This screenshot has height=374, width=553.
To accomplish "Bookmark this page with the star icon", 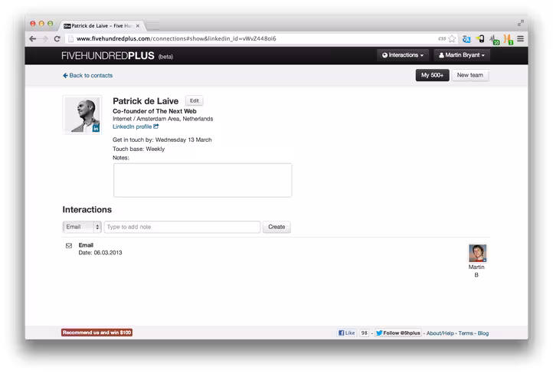I will point(452,39).
